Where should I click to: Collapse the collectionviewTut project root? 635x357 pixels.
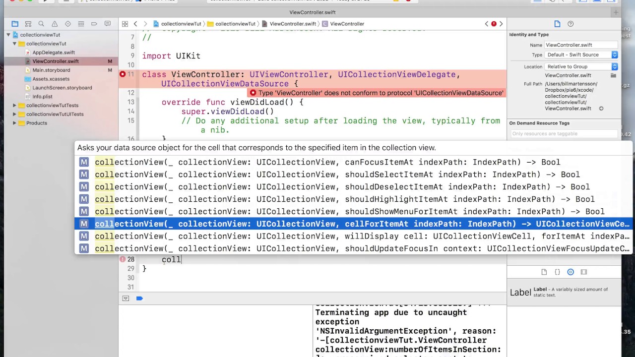[8, 35]
